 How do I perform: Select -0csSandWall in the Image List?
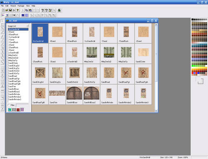(18, 29)
